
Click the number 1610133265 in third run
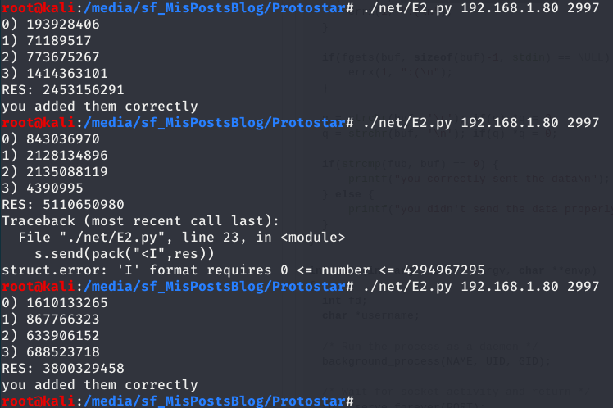pyautogui.click(x=67, y=303)
